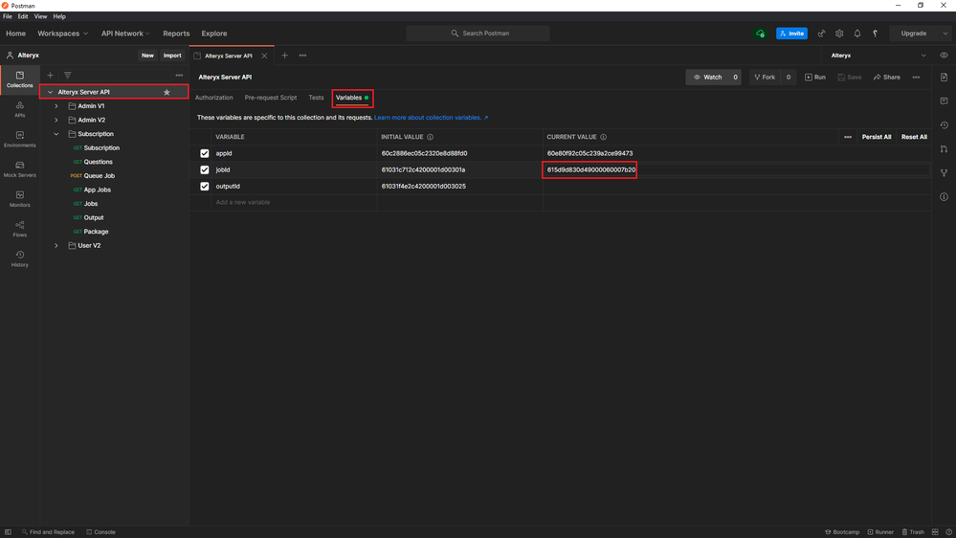Image resolution: width=956 pixels, height=538 pixels.
Task: Click the Search Postman field
Action: coord(478,34)
